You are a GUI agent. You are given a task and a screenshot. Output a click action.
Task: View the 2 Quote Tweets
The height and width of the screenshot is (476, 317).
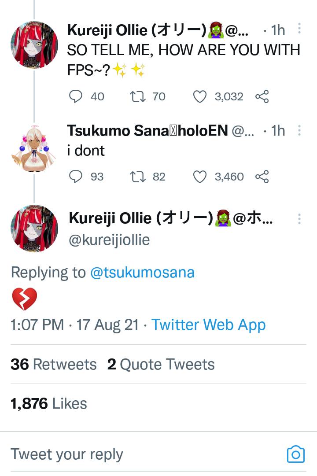point(161,365)
